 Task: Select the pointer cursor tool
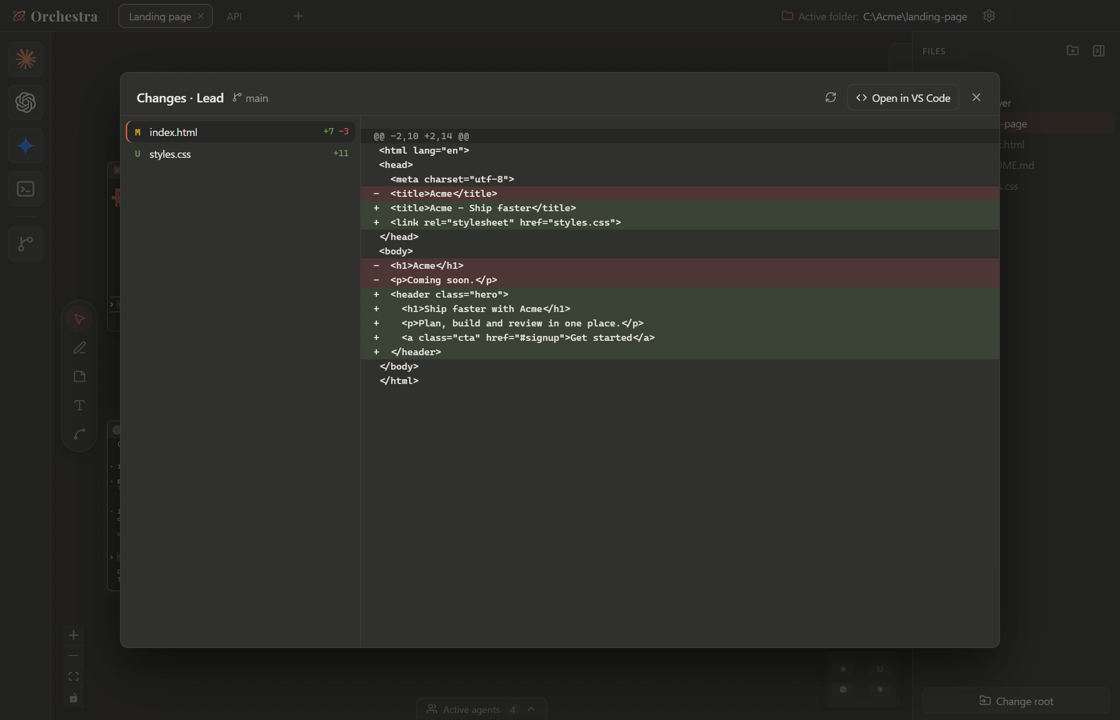[79, 319]
